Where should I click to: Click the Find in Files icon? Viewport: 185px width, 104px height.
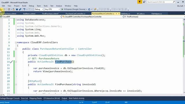(95, 9)
